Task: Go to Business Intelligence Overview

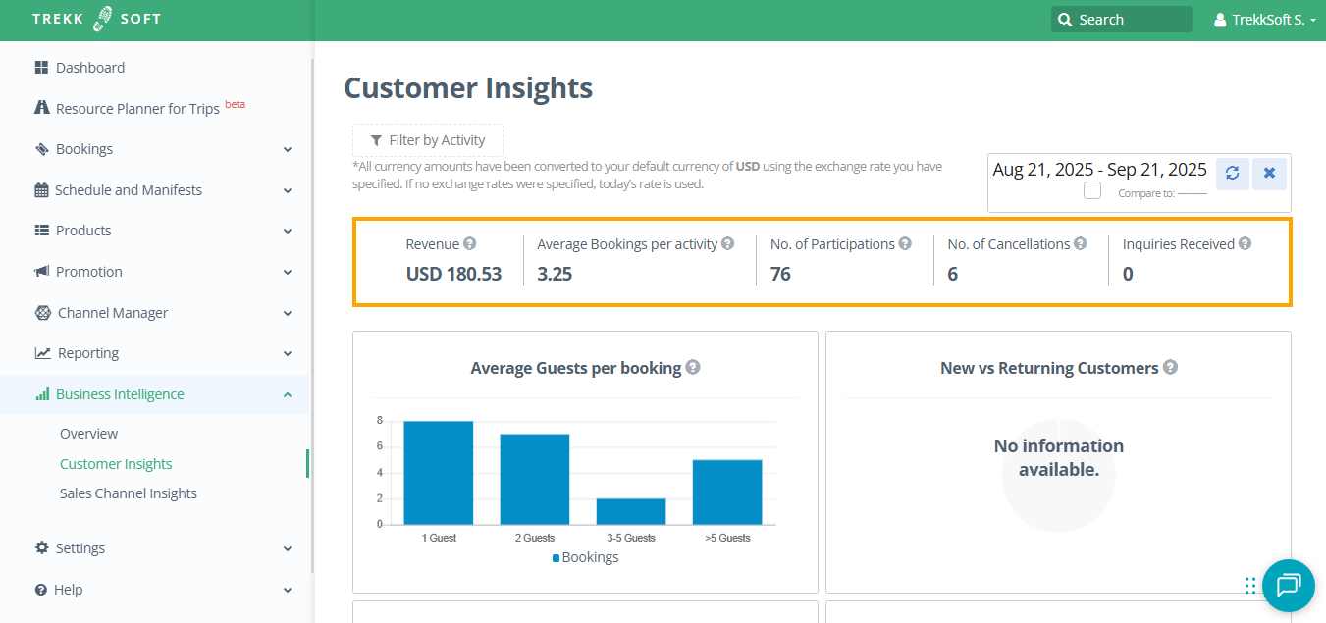Action: click(x=88, y=434)
